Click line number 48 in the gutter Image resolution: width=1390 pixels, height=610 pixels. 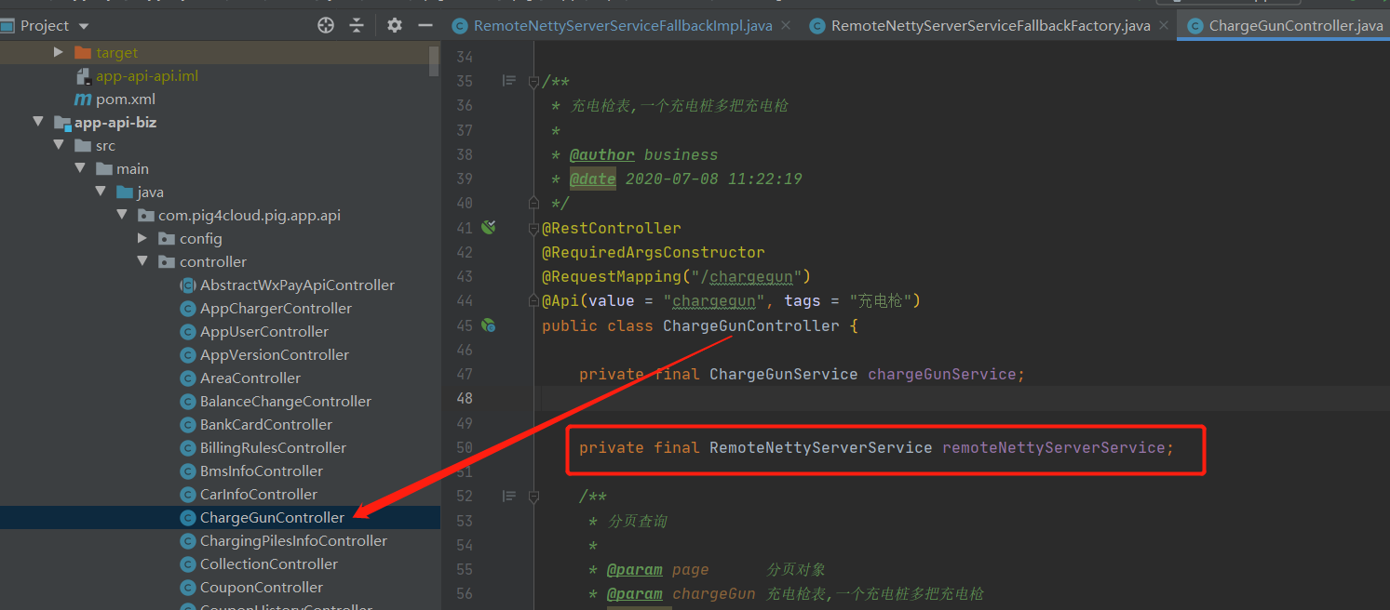pyautogui.click(x=465, y=398)
